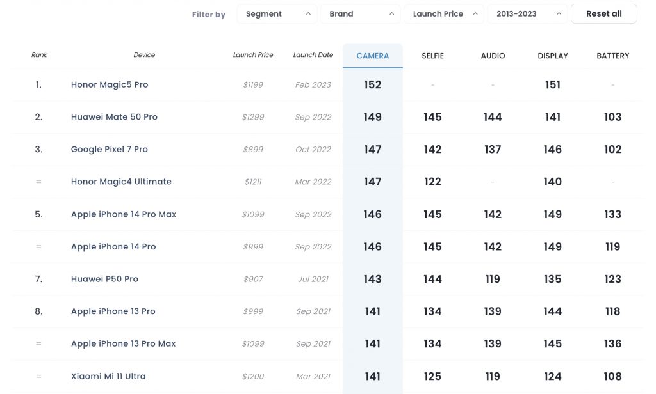Image resolution: width=656 pixels, height=394 pixels.
Task: Select the CAMERA ranking tab
Action: (373, 56)
